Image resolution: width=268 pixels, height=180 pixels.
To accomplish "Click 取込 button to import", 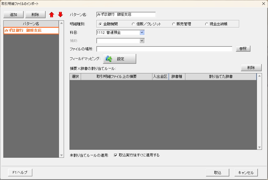I will pos(217,173).
